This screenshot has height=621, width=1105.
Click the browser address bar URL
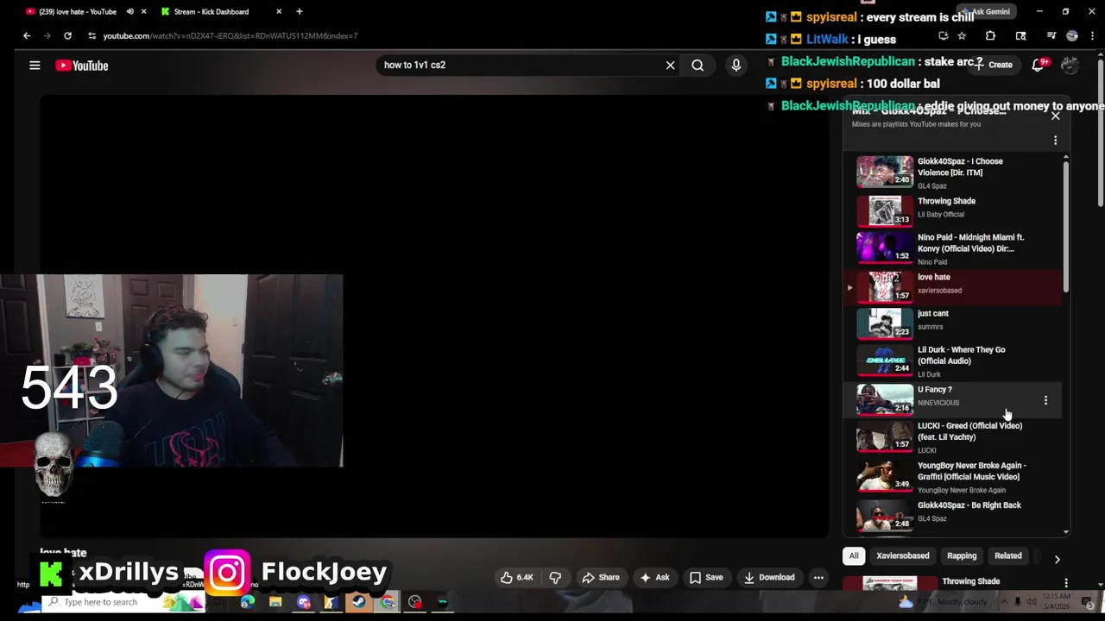(230, 35)
